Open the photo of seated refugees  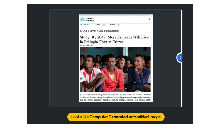point(115,70)
